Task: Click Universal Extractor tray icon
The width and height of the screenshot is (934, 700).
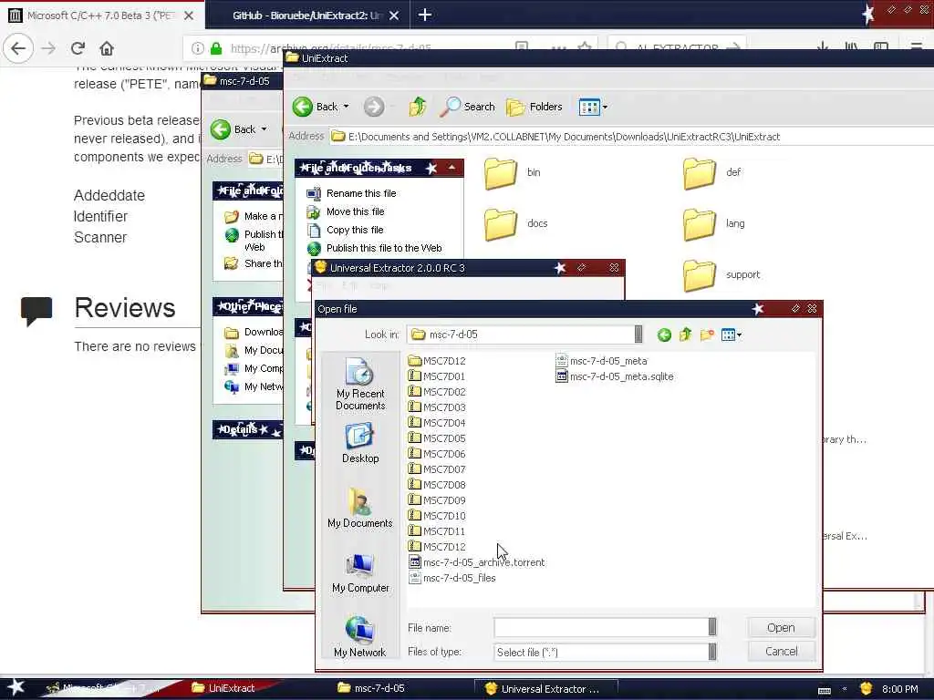Action: click(866, 689)
